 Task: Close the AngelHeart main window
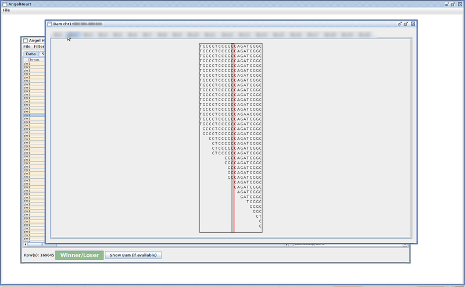pos(460,3)
